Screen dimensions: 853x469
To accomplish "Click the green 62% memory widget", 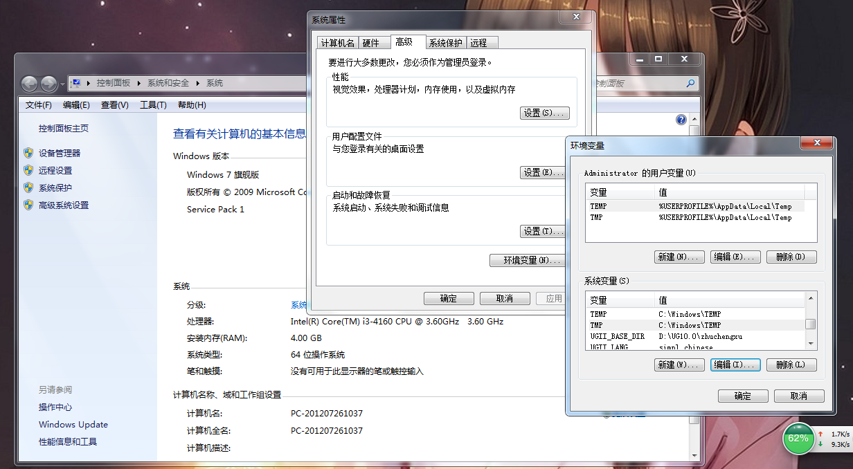I will click(798, 439).
